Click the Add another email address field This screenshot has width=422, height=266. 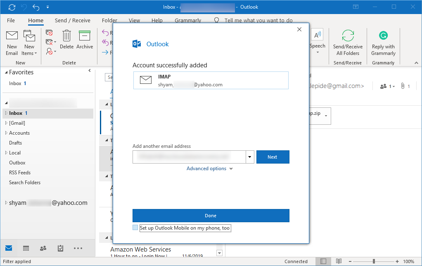pos(189,157)
